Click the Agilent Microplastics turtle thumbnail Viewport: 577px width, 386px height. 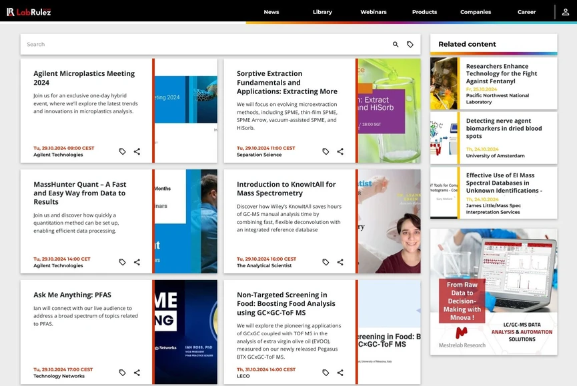point(186,111)
